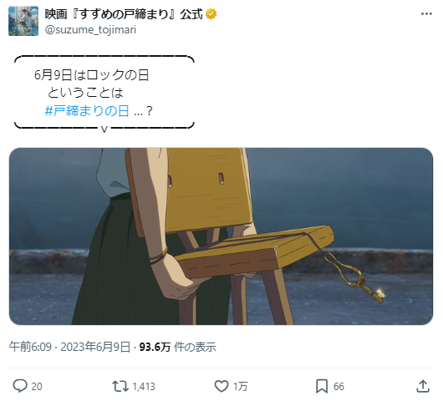Viewport: 443px width, 401px height.
Task: Click the @suzume_tojimari handle
Action: (x=90, y=29)
